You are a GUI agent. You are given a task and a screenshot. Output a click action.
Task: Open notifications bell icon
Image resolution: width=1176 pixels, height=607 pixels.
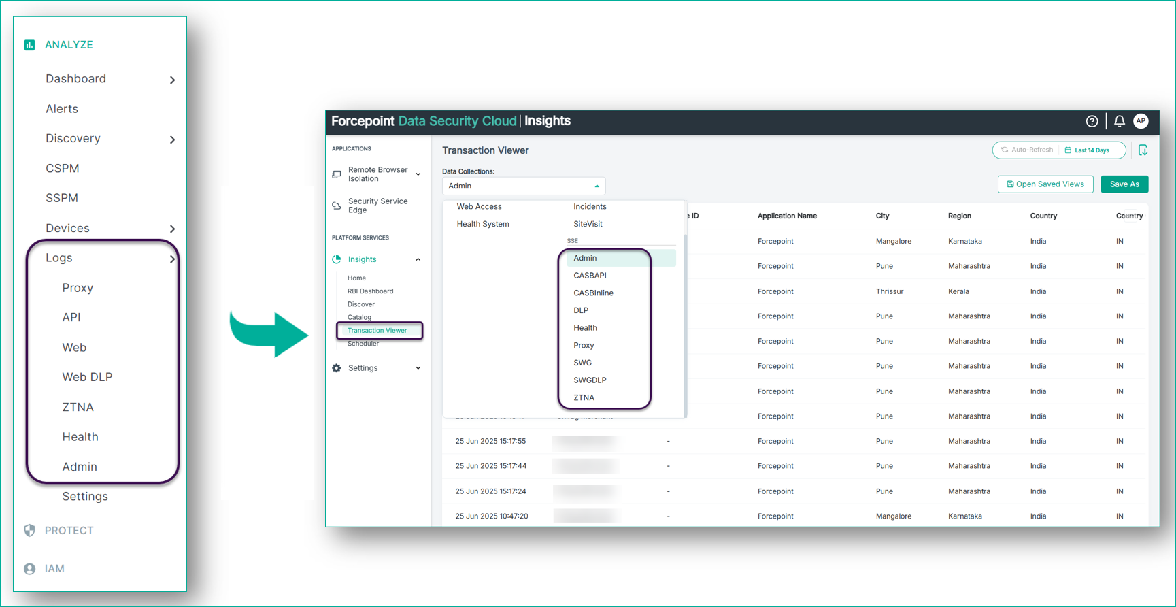(1120, 121)
